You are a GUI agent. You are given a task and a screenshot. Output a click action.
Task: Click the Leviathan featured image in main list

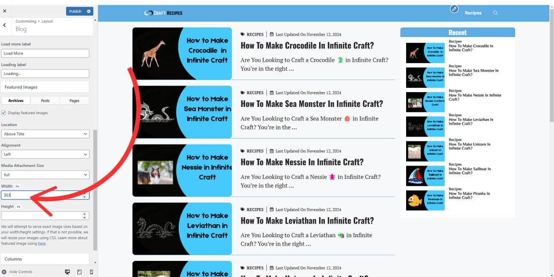(x=182, y=228)
